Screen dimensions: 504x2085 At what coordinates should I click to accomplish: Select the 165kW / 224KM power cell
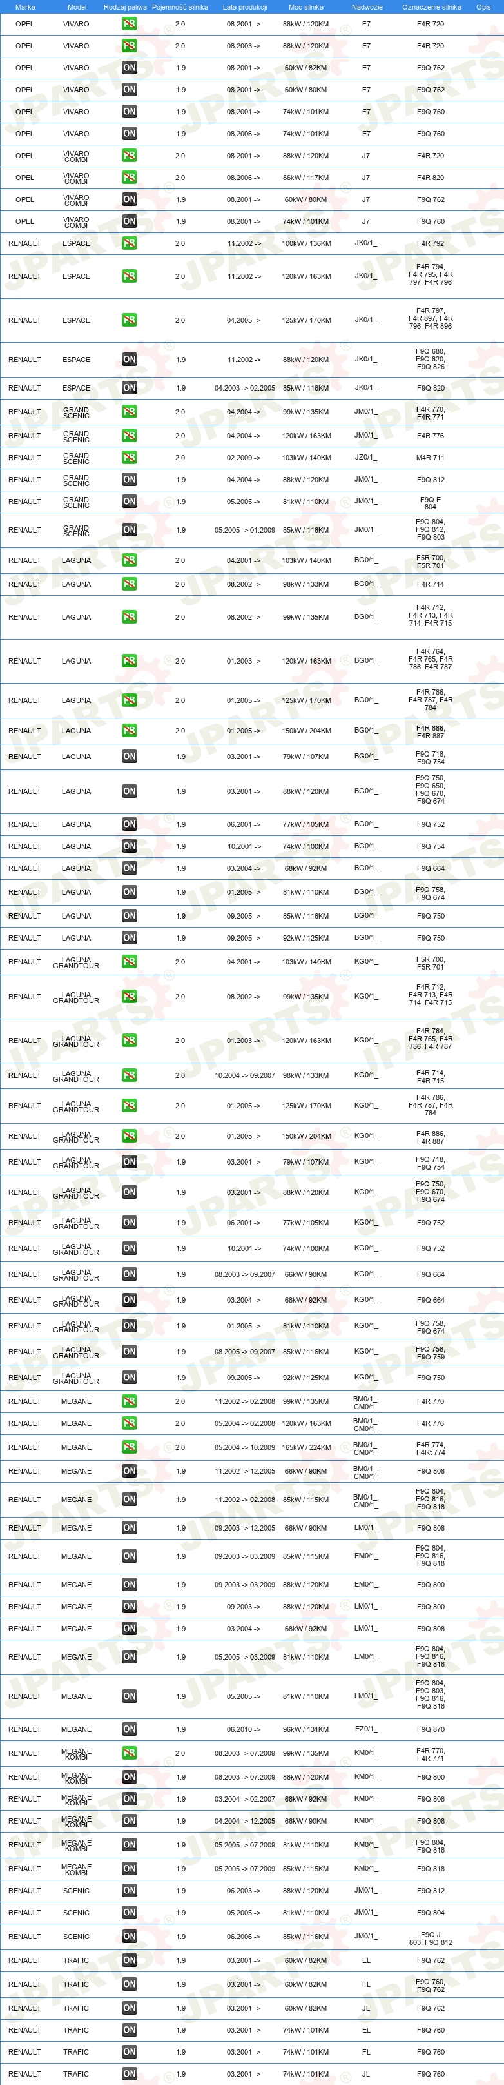pos(306,1447)
